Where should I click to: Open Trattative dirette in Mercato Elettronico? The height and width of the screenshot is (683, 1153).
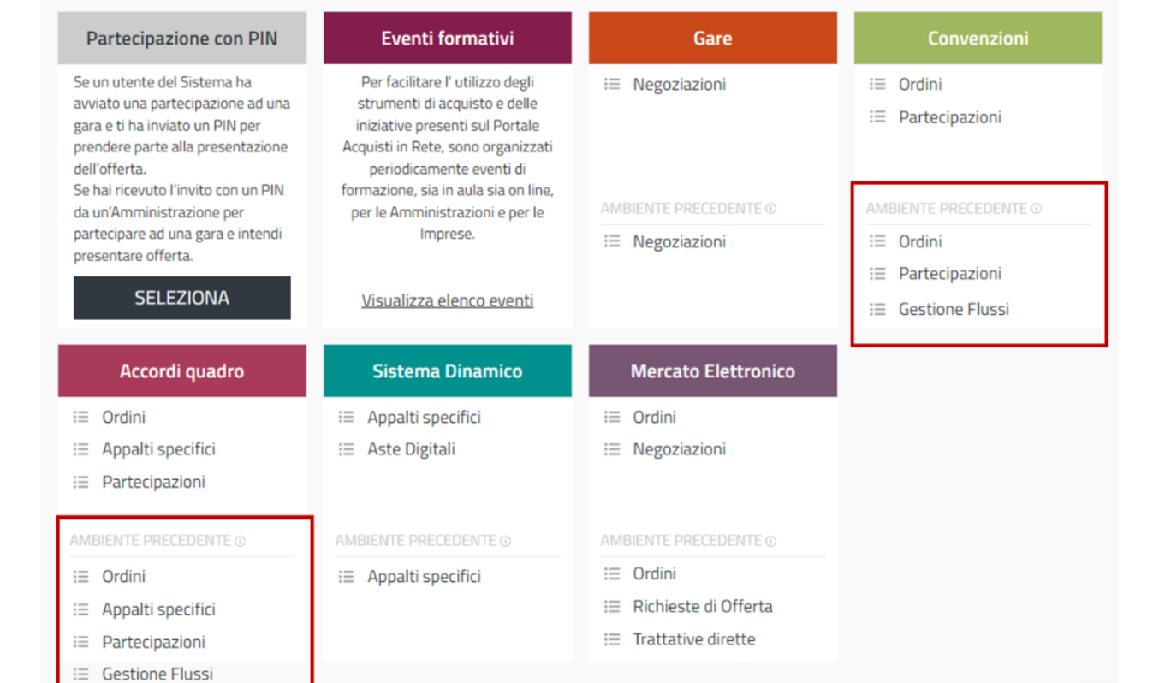click(x=693, y=639)
